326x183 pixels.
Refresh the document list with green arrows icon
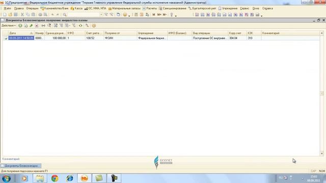click(80, 25)
